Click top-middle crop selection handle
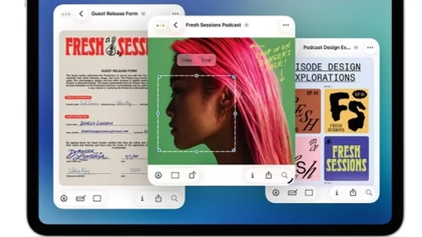This screenshot has width=422, height=237. [x=196, y=76]
